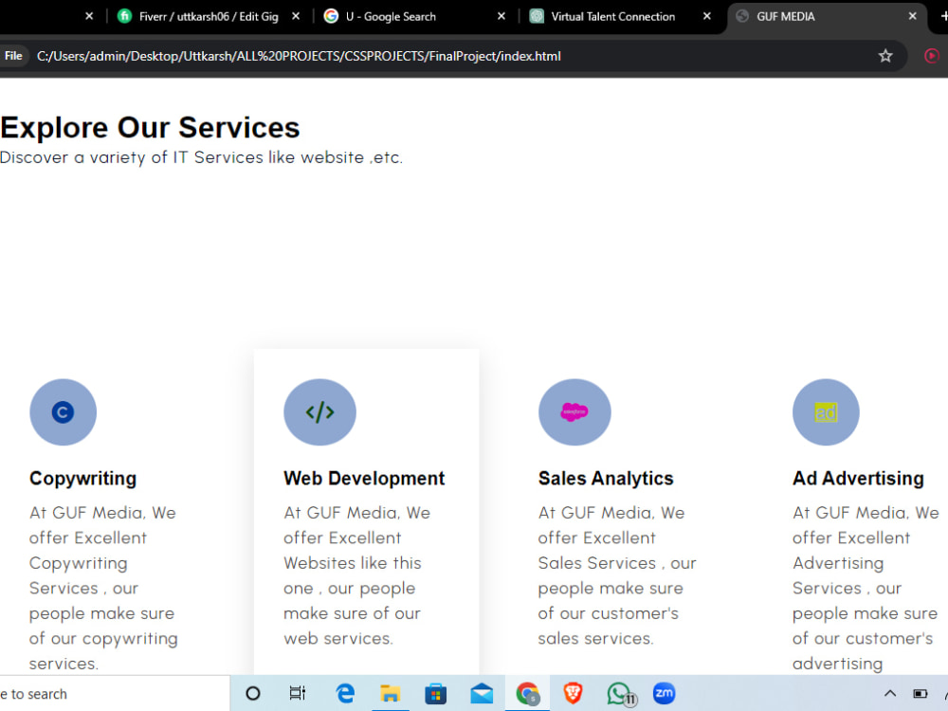The image size is (948, 711).
Task: Click the Web Development description paragraph
Action: (356, 575)
